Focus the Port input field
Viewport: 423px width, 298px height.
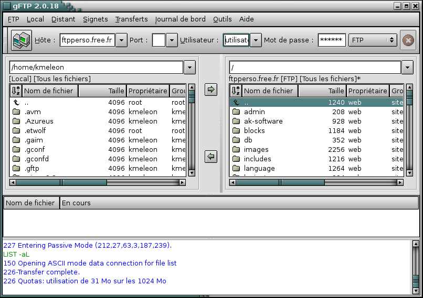(x=158, y=40)
